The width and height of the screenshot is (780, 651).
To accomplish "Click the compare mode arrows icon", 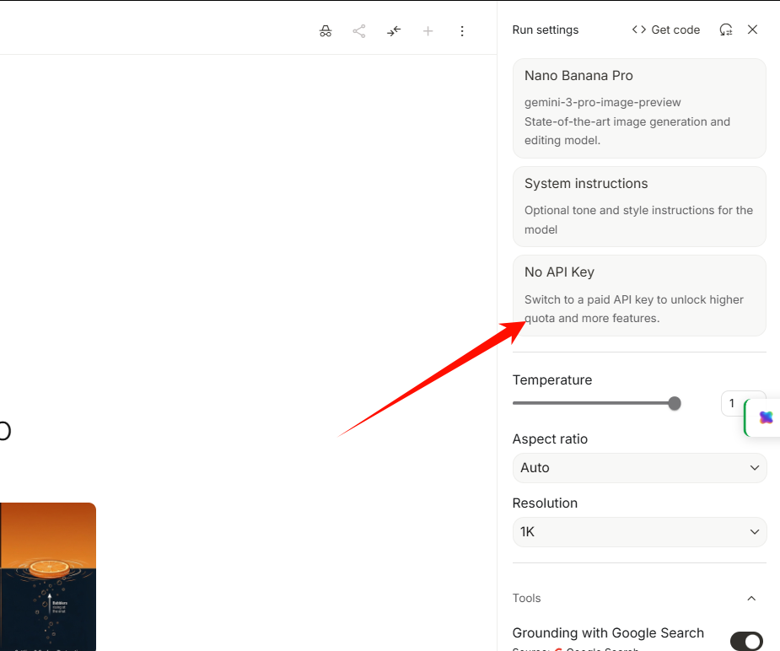I will pos(394,31).
